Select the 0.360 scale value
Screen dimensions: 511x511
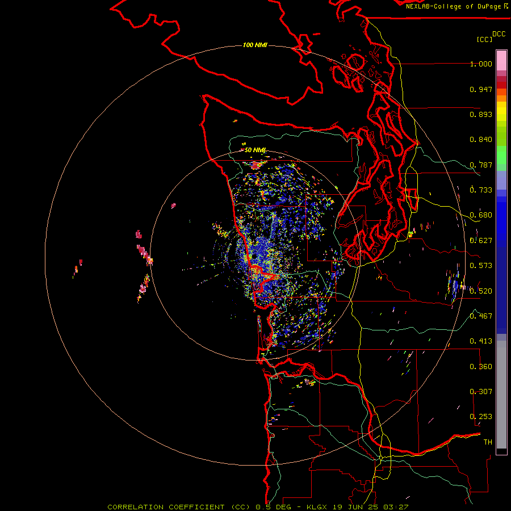point(481,367)
